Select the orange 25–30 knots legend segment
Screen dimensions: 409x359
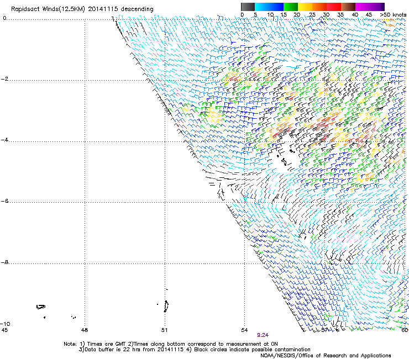pyautogui.click(x=319, y=7)
